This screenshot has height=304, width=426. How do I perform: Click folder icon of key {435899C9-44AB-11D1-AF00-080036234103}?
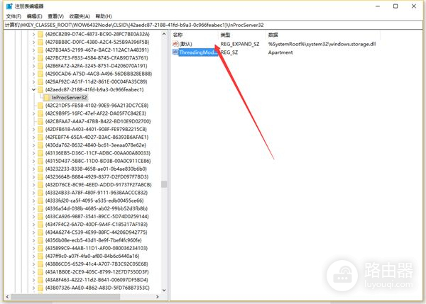pos(40,249)
